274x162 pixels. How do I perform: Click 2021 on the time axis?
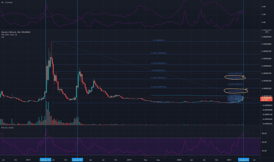click(x=229, y=160)
